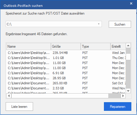This screenshot has width=137, height=115.
Task: Sort by the Größe column header
Action: point(66,46)
